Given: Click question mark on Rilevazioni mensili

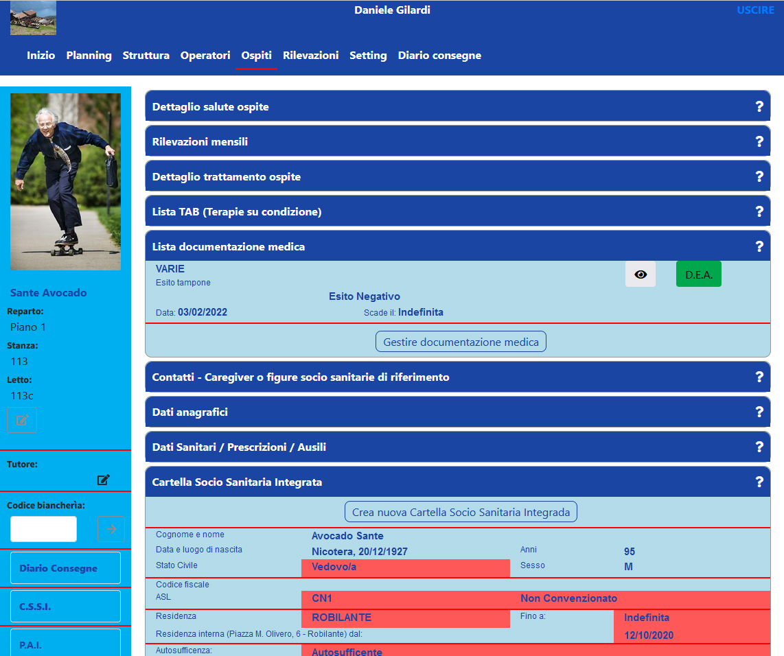Looking at the screenshot, I should [759, 142].
